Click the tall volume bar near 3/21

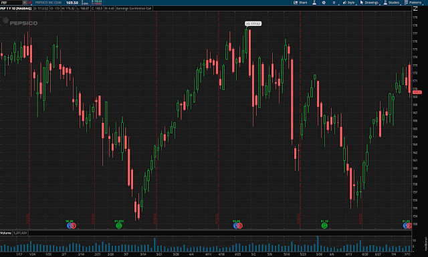pos(154,244)
